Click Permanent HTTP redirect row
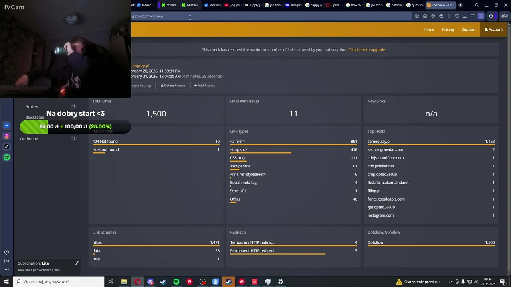Viewport: 511px width, 287px height. (293, 251)
